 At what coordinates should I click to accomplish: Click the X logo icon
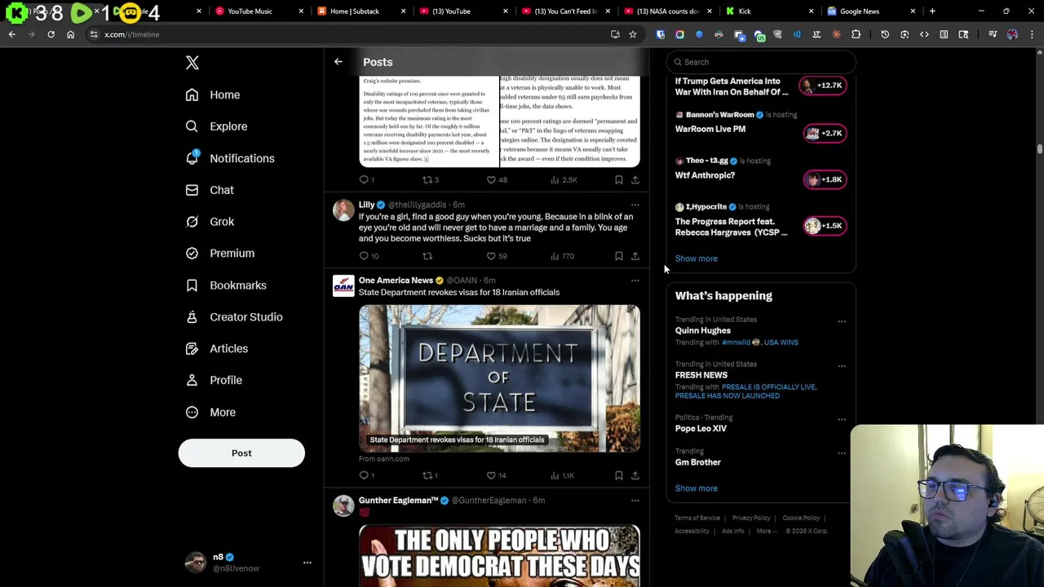(x=192, y=63)
